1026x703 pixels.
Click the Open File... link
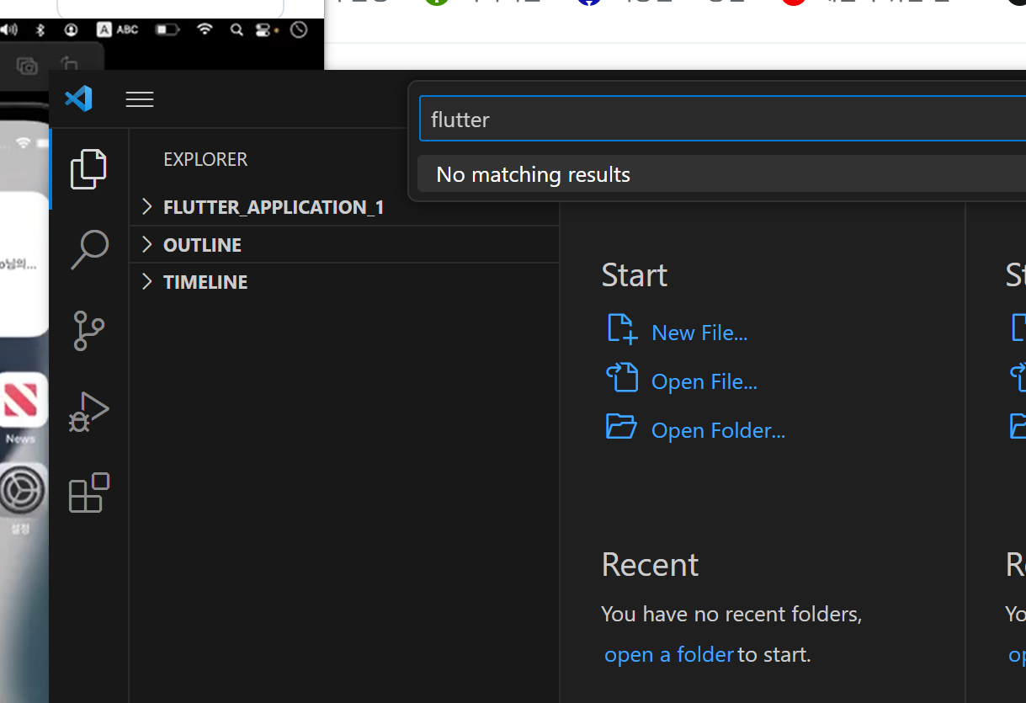coord(704,381)
